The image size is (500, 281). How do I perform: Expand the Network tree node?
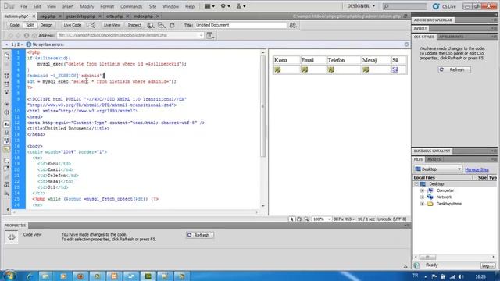pos(422,197)
